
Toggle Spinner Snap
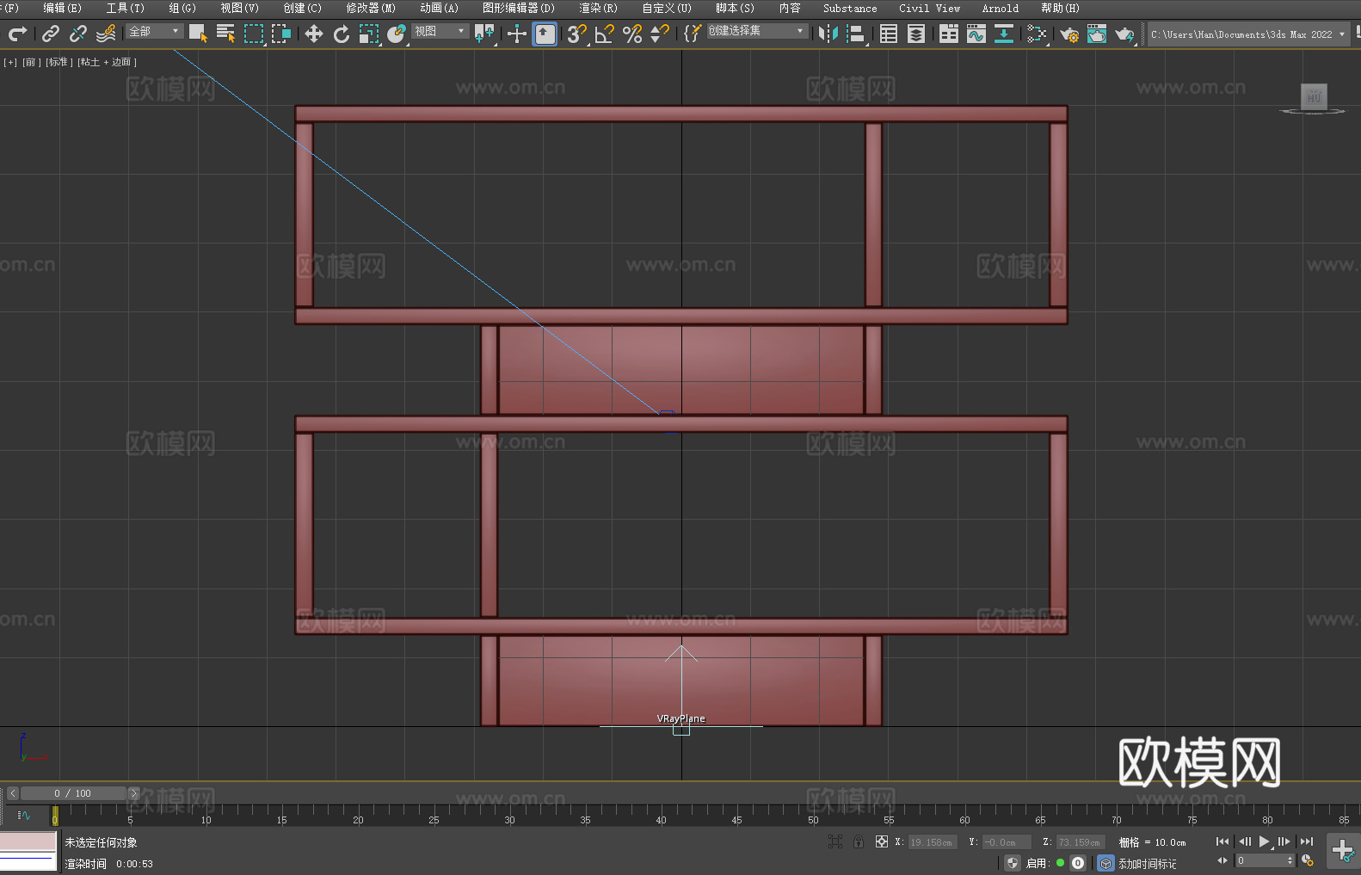pyautogui.click(x=660, y=34)
